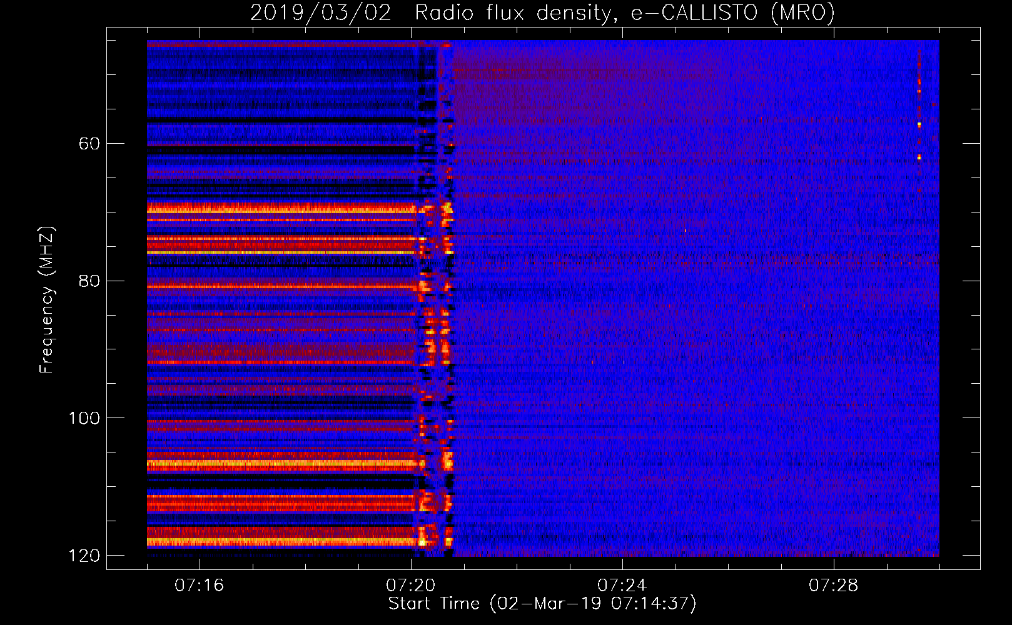Click the 07:24 time tick label
The image size is (1012, 625).
click(622, 585)
